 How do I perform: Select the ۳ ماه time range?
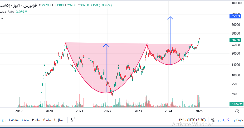(36, 120)
